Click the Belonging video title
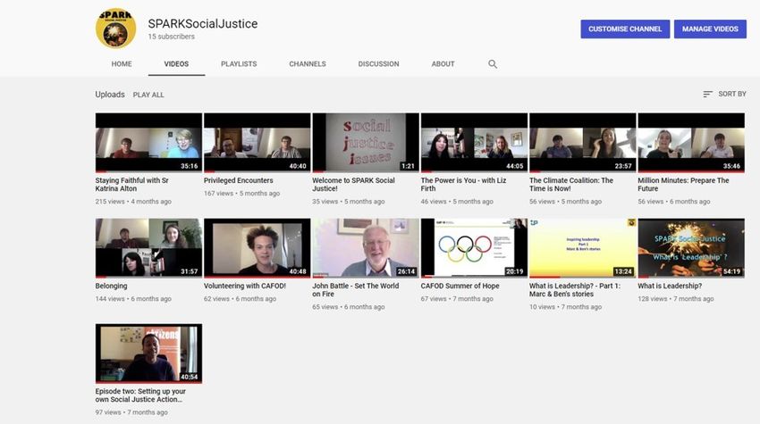This screenshot has height=424, width=760. click(112, 286)
